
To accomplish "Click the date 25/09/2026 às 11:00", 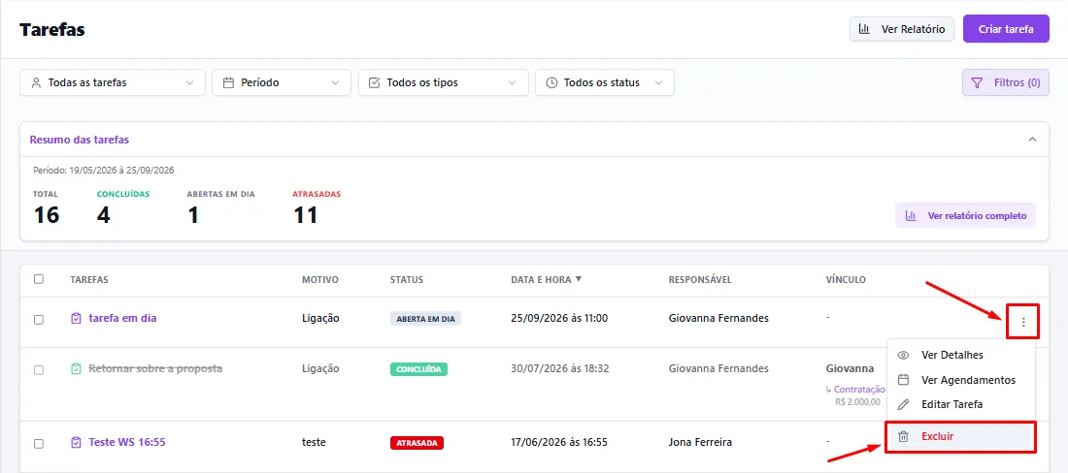I will [x=559, y=318].
